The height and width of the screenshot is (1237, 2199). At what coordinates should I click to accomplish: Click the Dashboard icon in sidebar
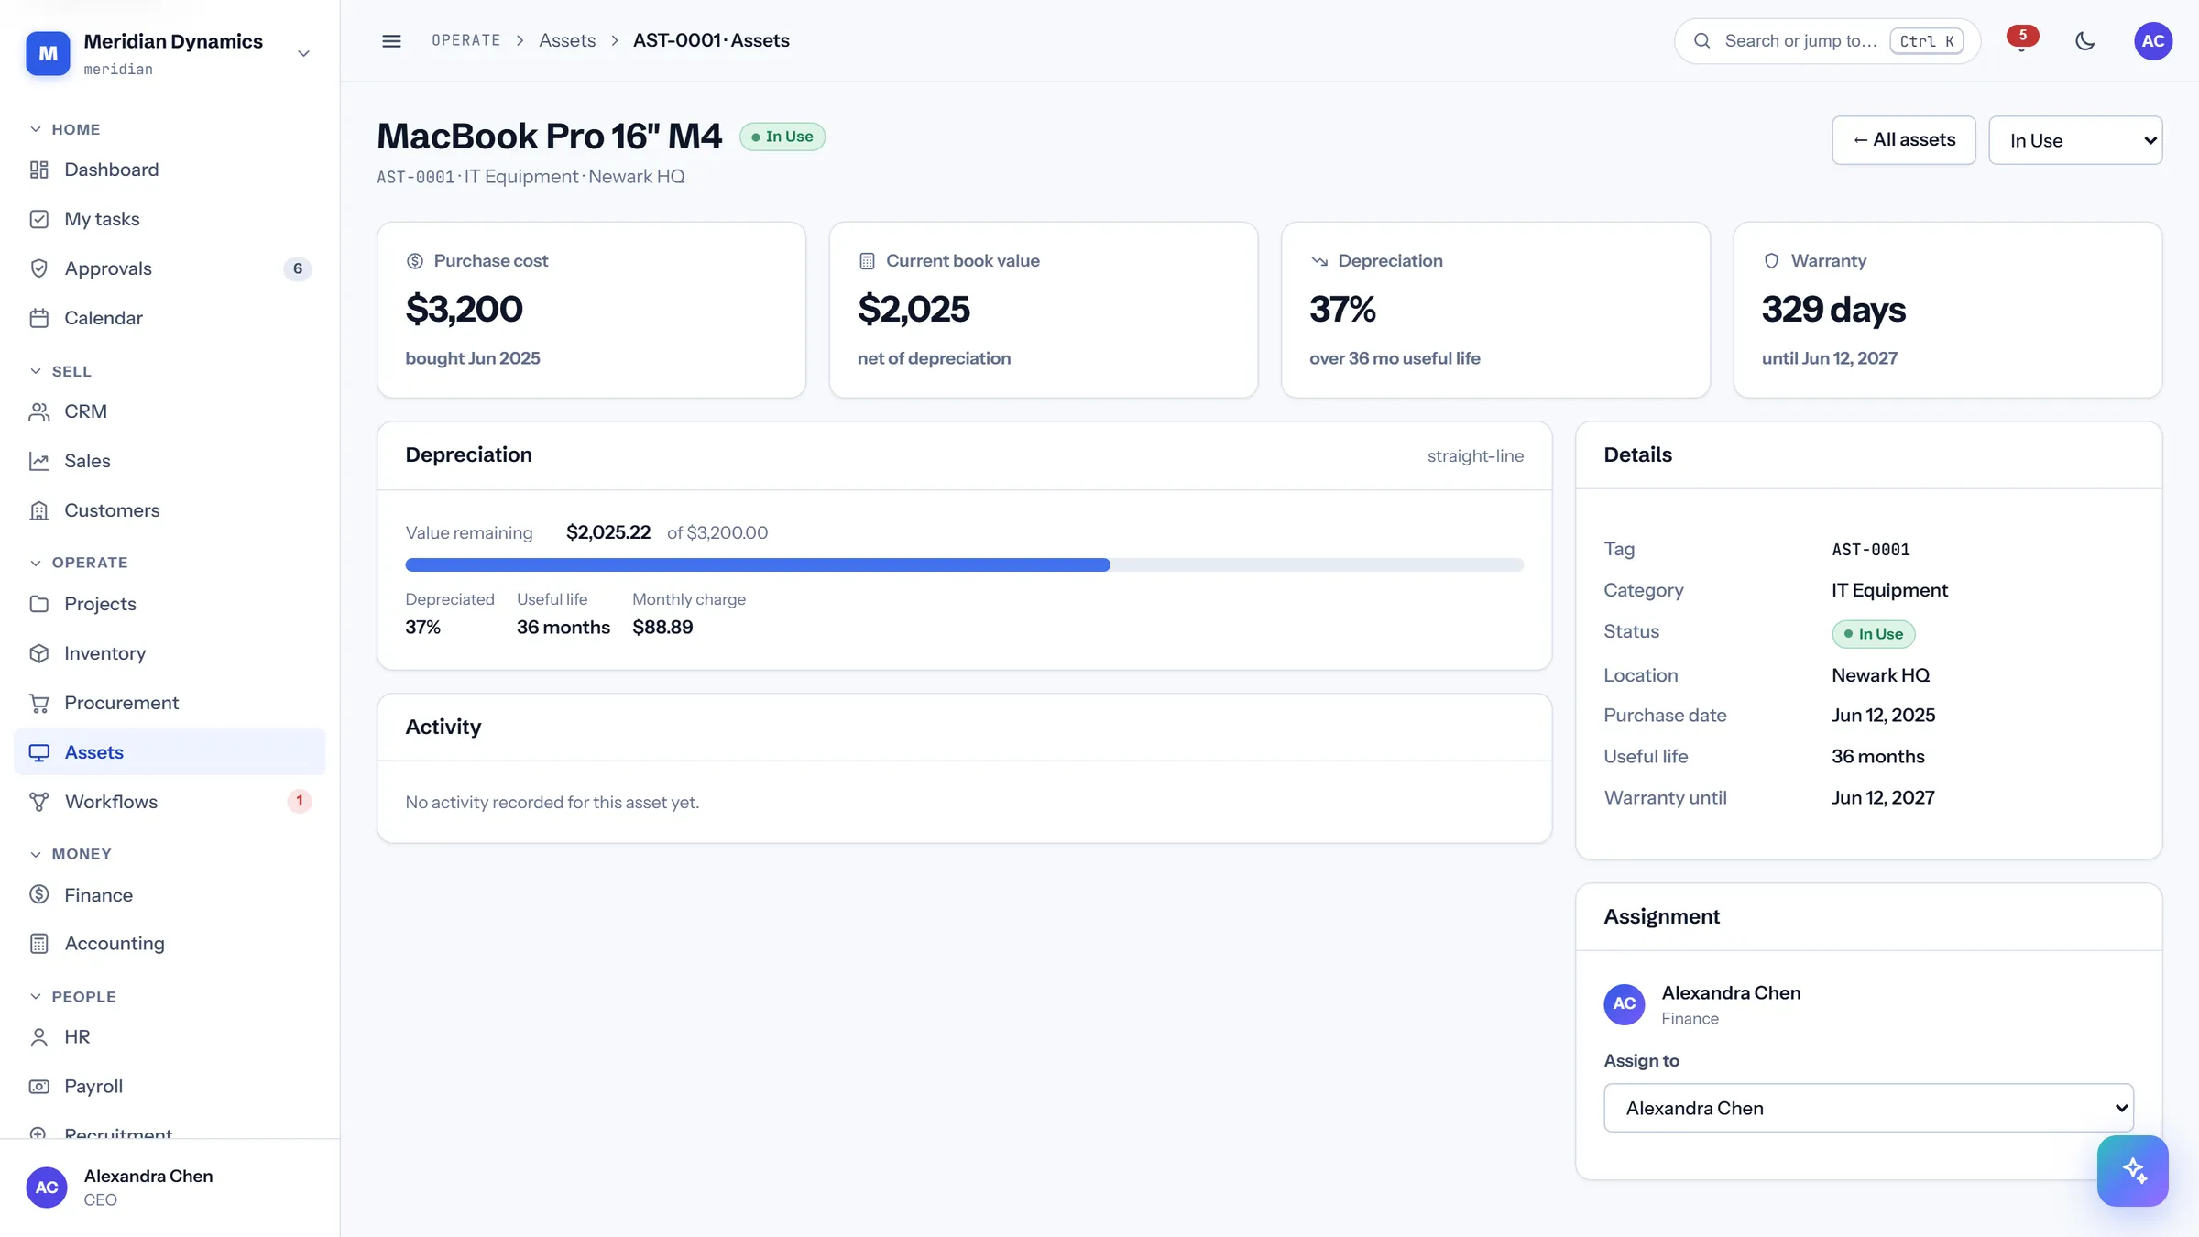click(x=38, y=170)
